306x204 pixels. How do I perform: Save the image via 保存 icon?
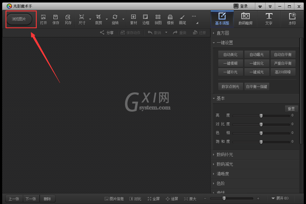56,20
